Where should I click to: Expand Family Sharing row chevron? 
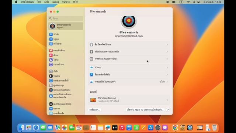[167, 82]
